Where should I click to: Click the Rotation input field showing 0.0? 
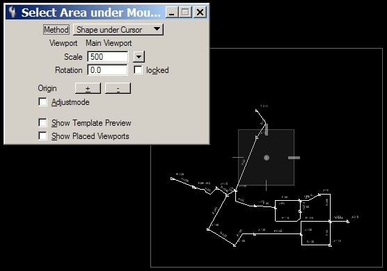click(108, 70)
